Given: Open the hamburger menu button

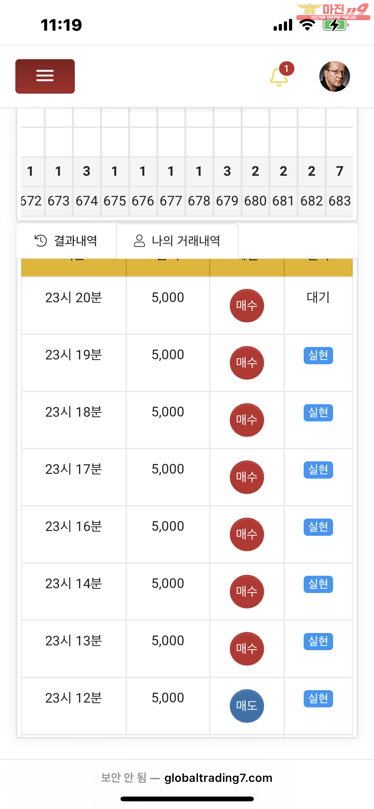Looking at the screenshot, I should (45, 76).
